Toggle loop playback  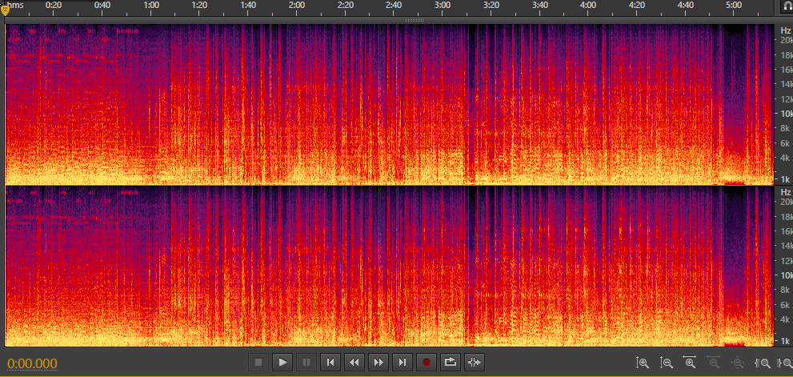tap(450, 363)
